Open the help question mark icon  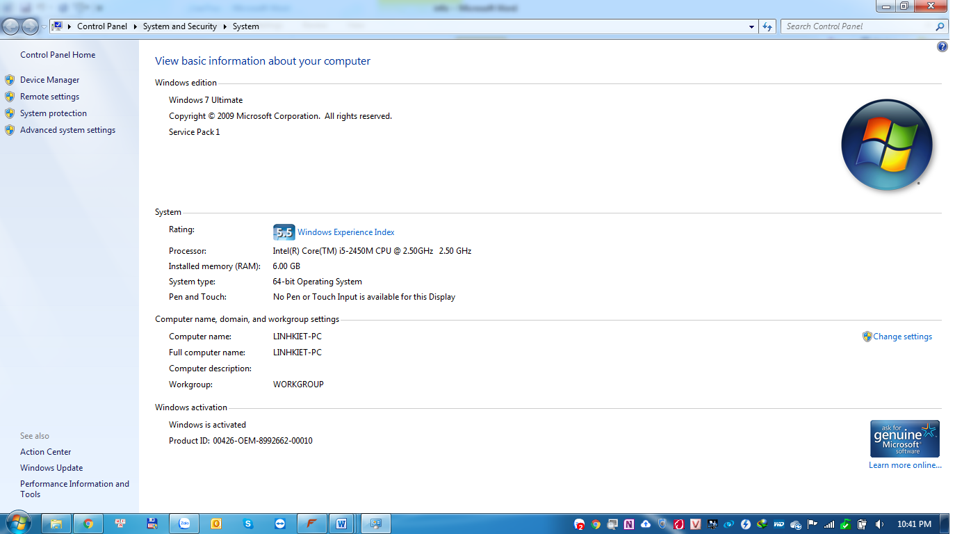click(x=942, y=47)
